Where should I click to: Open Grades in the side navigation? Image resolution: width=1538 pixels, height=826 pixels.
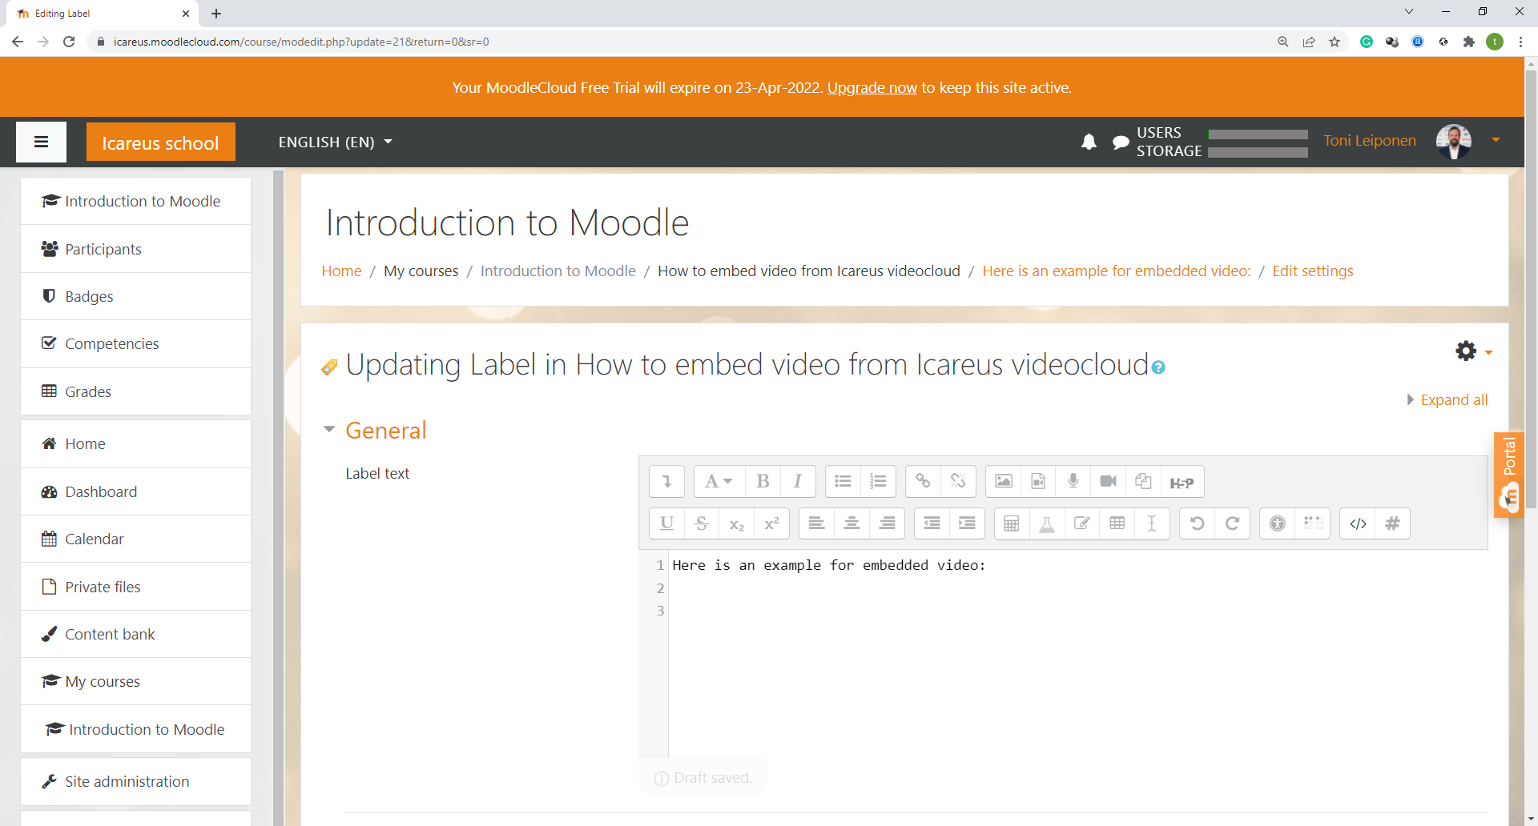[x=88, y=391]
